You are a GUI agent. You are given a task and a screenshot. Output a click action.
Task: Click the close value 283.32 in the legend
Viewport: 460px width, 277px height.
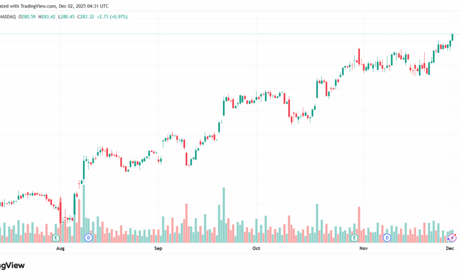[87, 17]
